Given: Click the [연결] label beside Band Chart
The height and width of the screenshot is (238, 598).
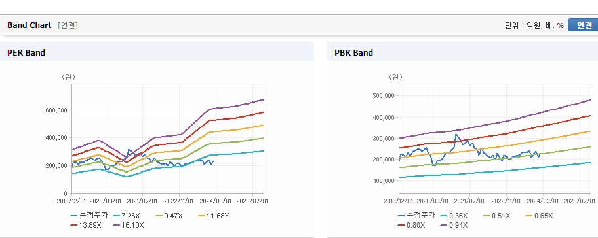Looking at the screenshot, I should click(x=68, y=25).
